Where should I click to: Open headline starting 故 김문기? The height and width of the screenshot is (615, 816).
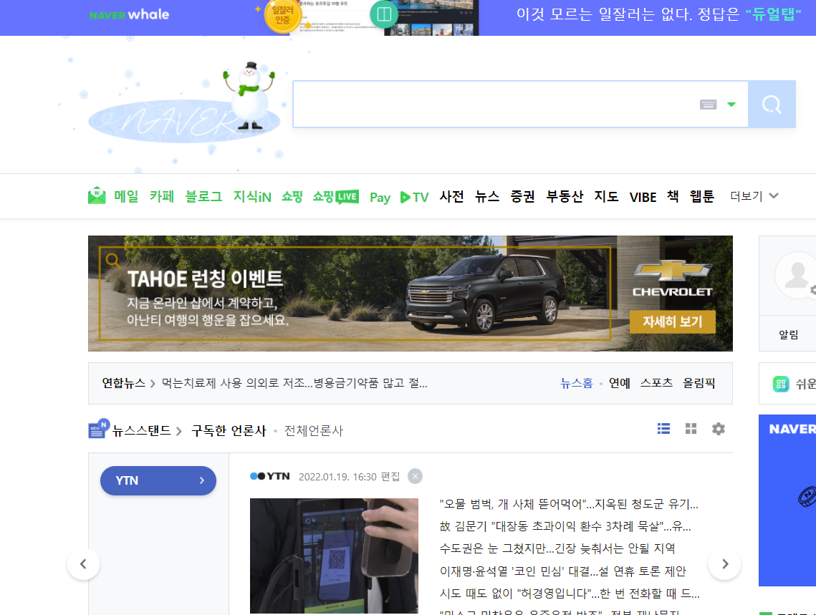click(565, 526)
